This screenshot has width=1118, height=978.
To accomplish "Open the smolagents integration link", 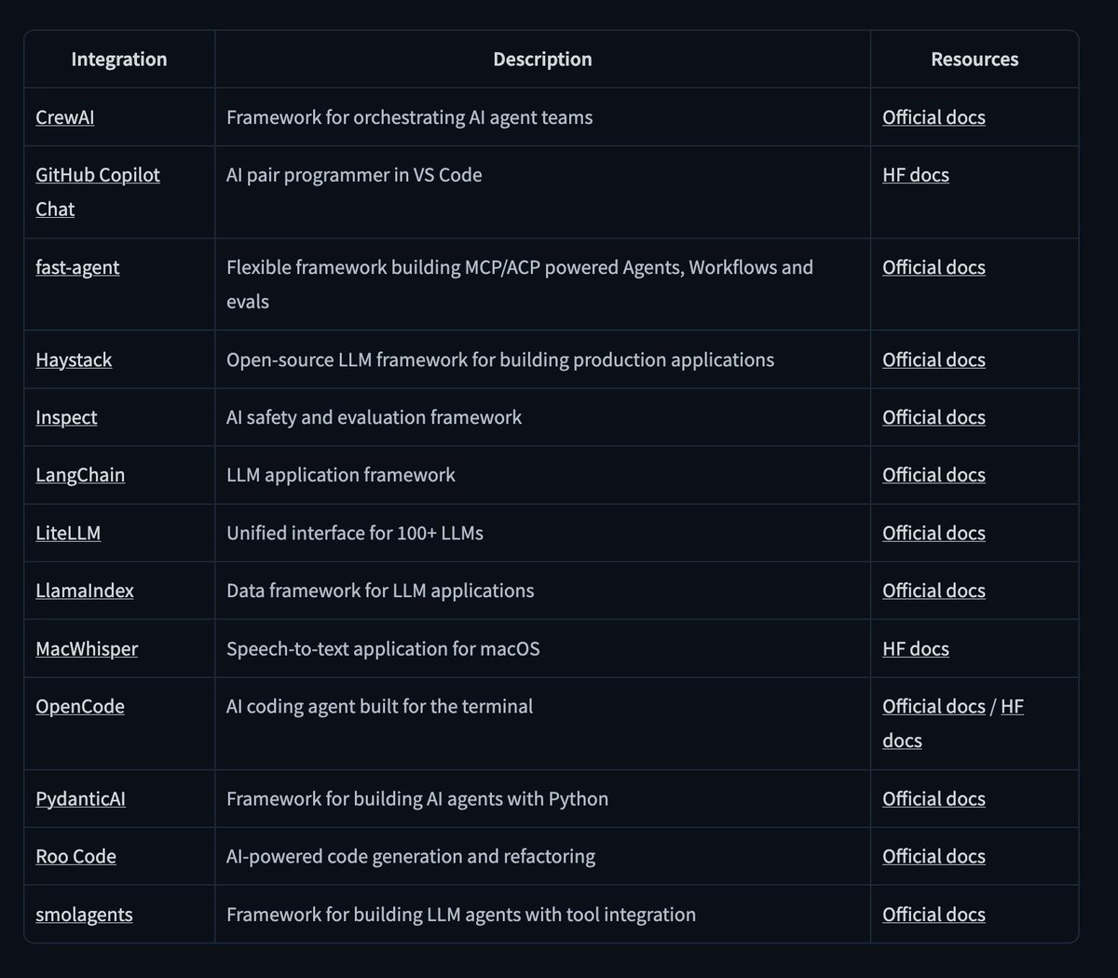I will [x=84, y=915].
